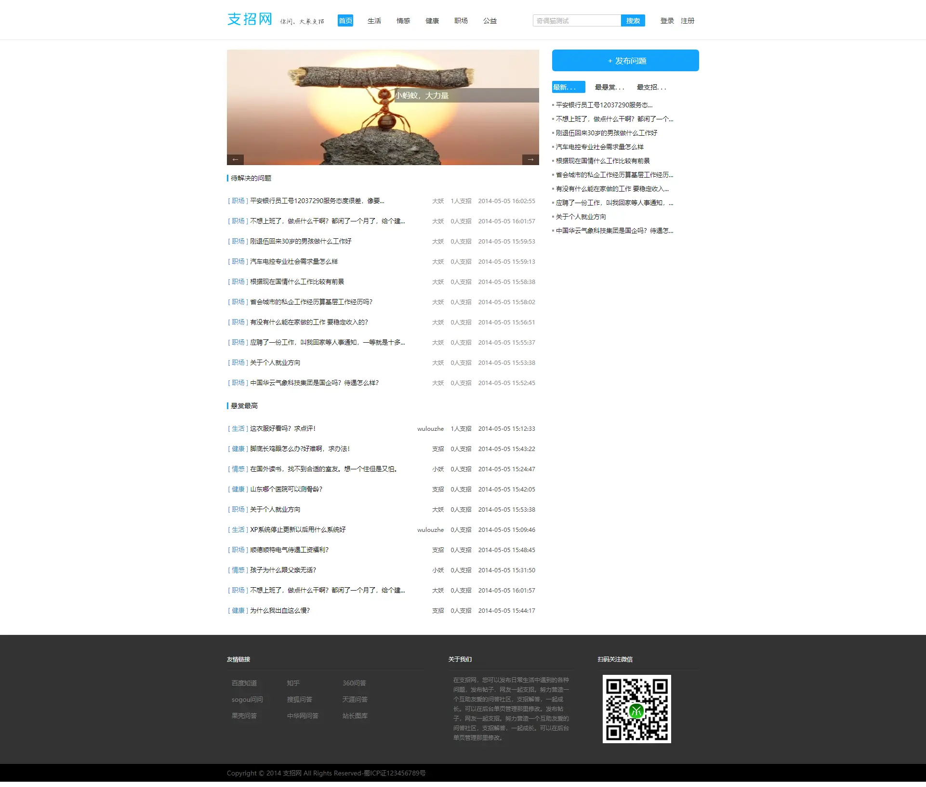Open the 知乎 friend link
Screen dimensions: 926x787
[x=293, y=683]
